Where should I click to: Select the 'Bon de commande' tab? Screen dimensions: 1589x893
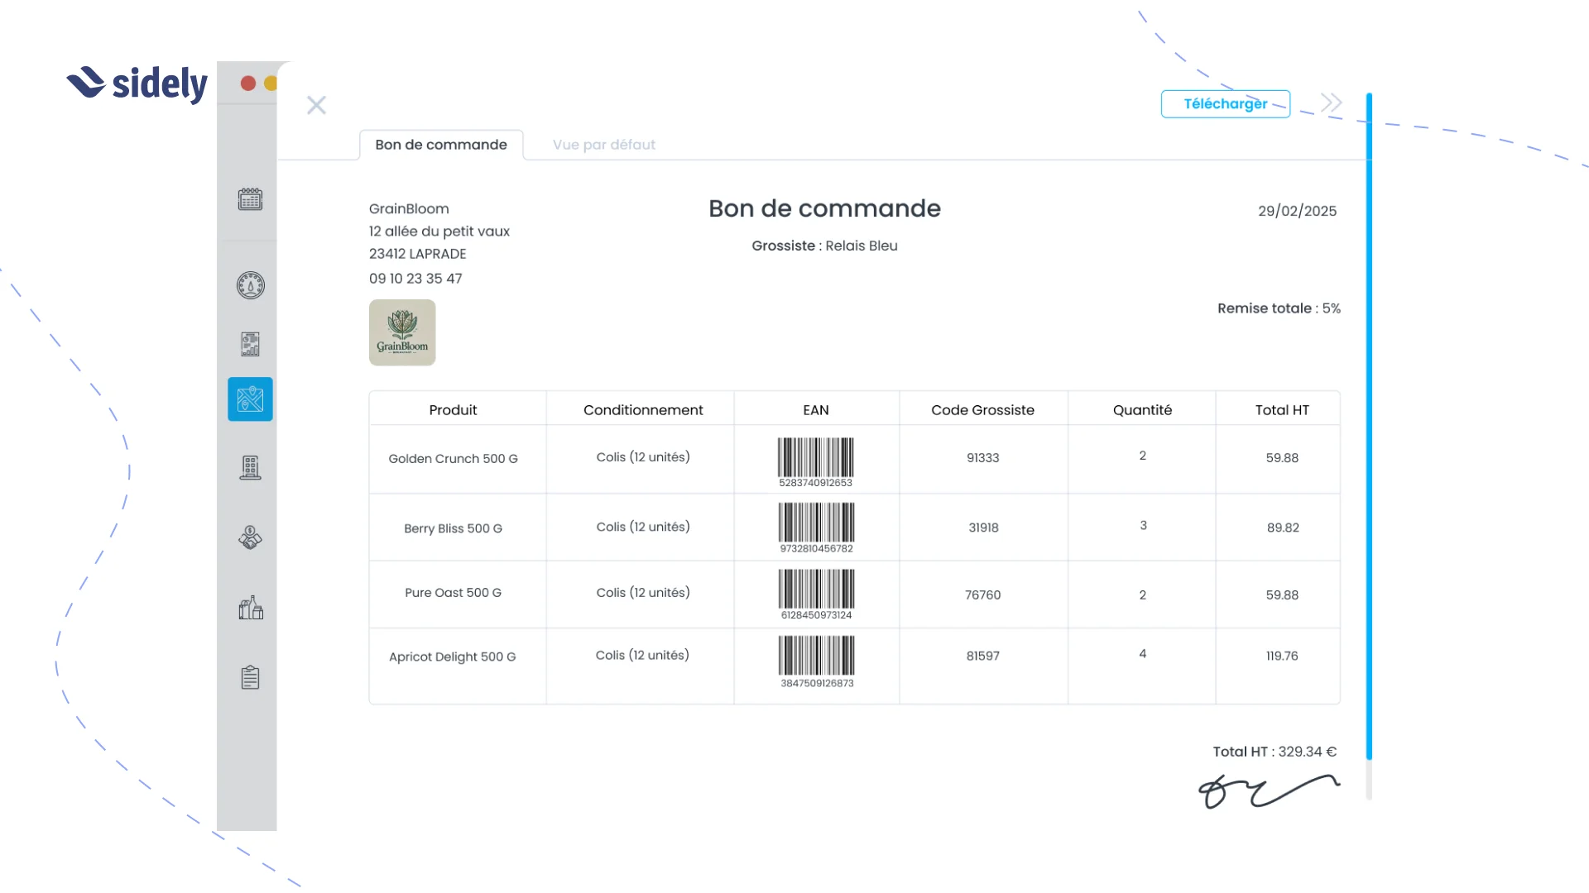(x=441, y=144)
